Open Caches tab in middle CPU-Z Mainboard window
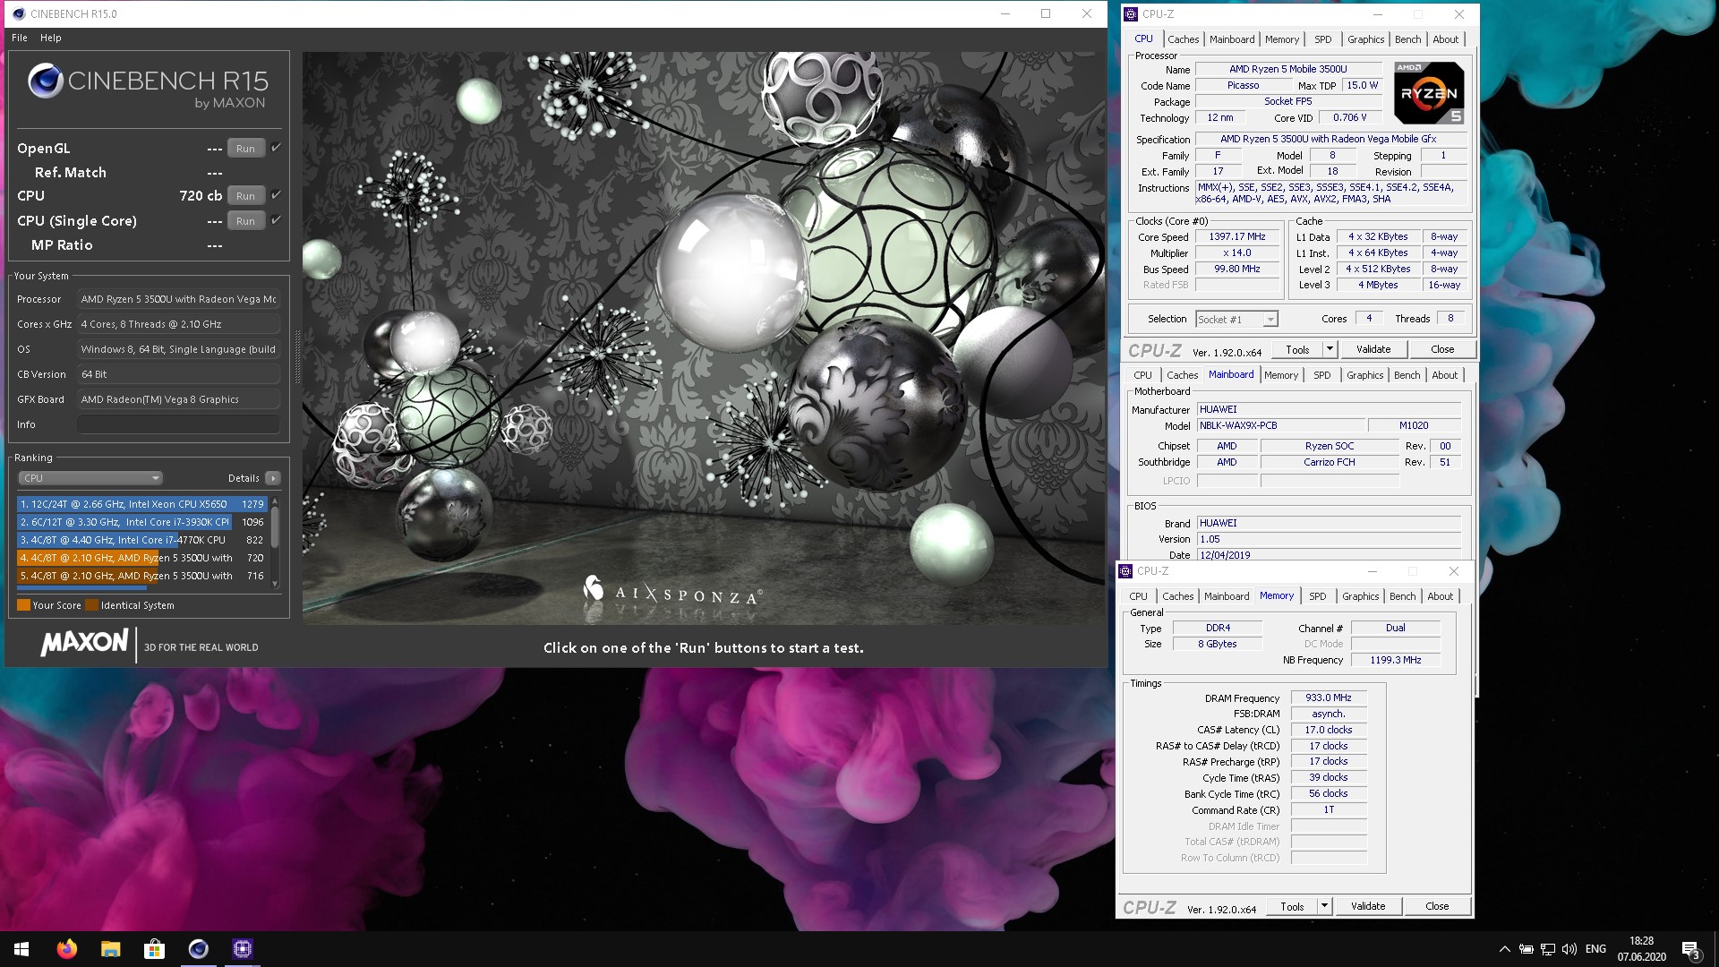Screen dimensions: 1719x967 coord(1182,375)
